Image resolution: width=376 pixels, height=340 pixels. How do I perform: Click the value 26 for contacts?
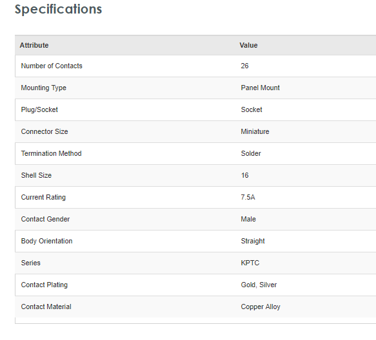[244, 66]
